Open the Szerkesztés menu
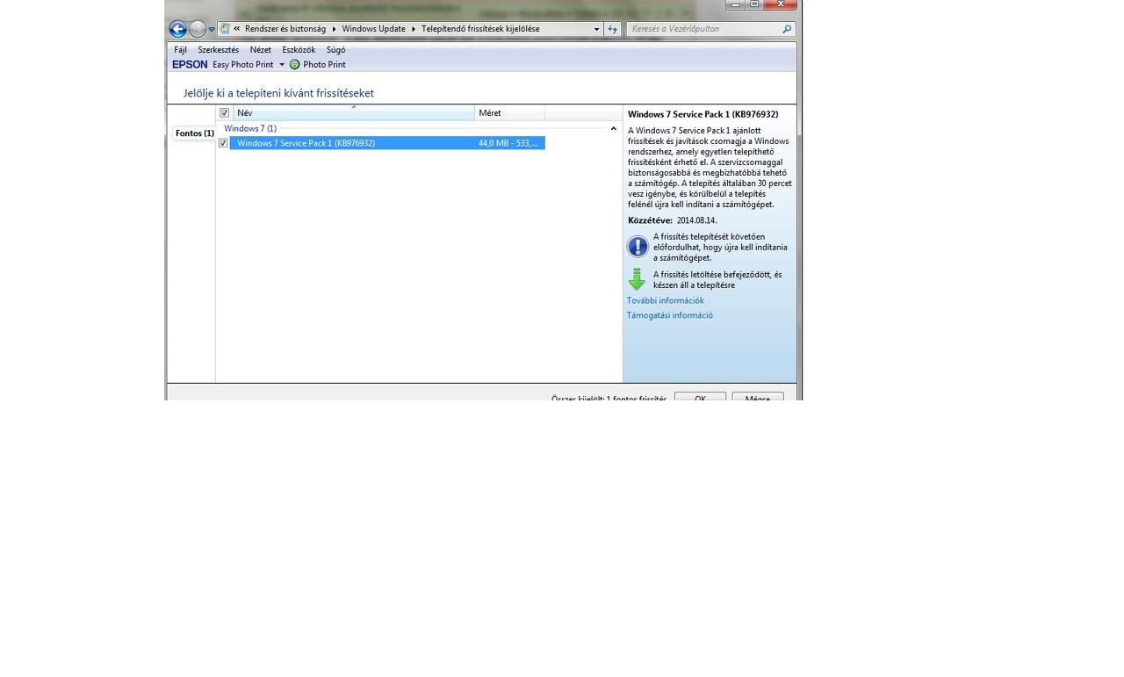 pyautogui.click(x=218, y=50)
